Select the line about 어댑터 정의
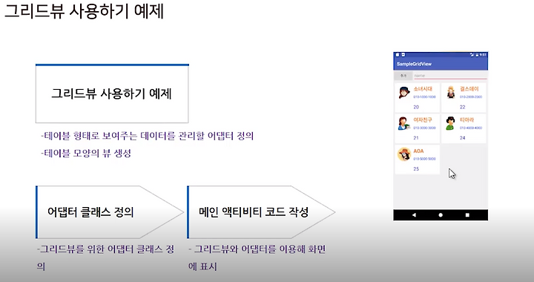Screen dimensions: 534x282 point(147,136)
